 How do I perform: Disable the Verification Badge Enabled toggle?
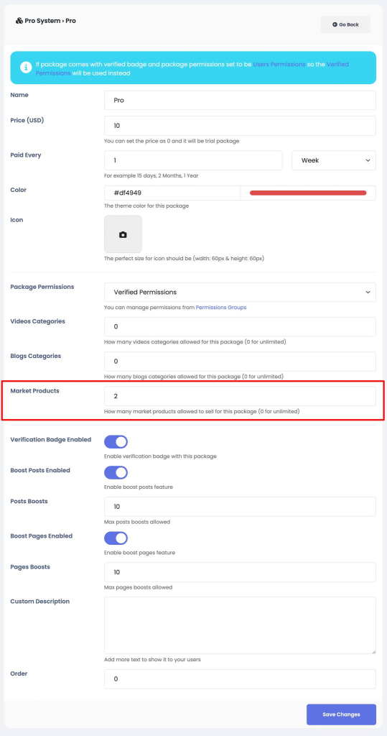point(116,442)
